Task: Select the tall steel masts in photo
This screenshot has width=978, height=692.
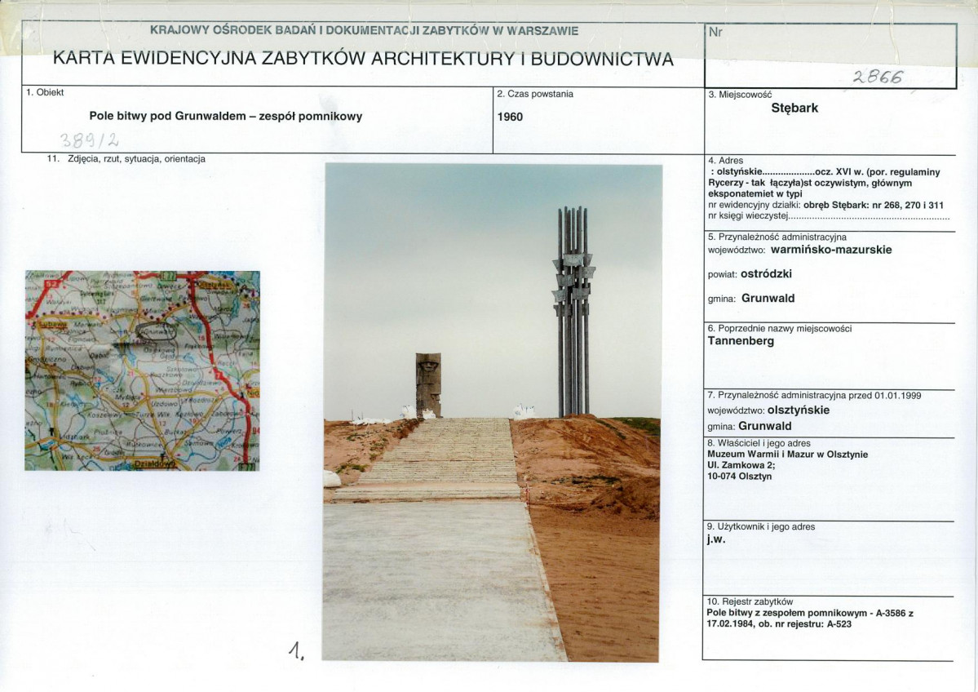Action: point(573,311)
